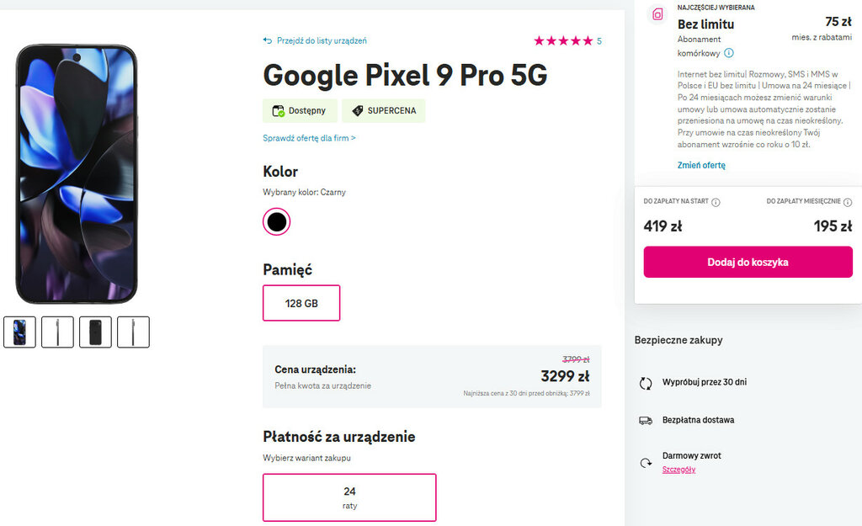Click info icon next to Do zapłaty na start

point(716,202)
